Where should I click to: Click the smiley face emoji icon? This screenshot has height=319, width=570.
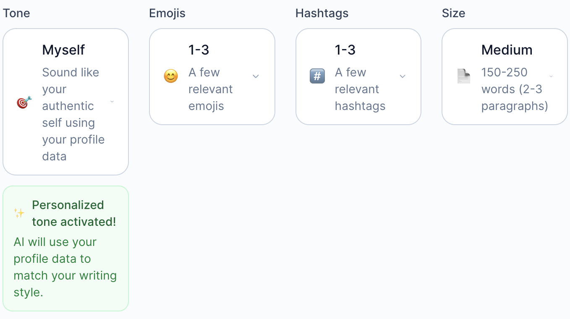pos(170,76)
